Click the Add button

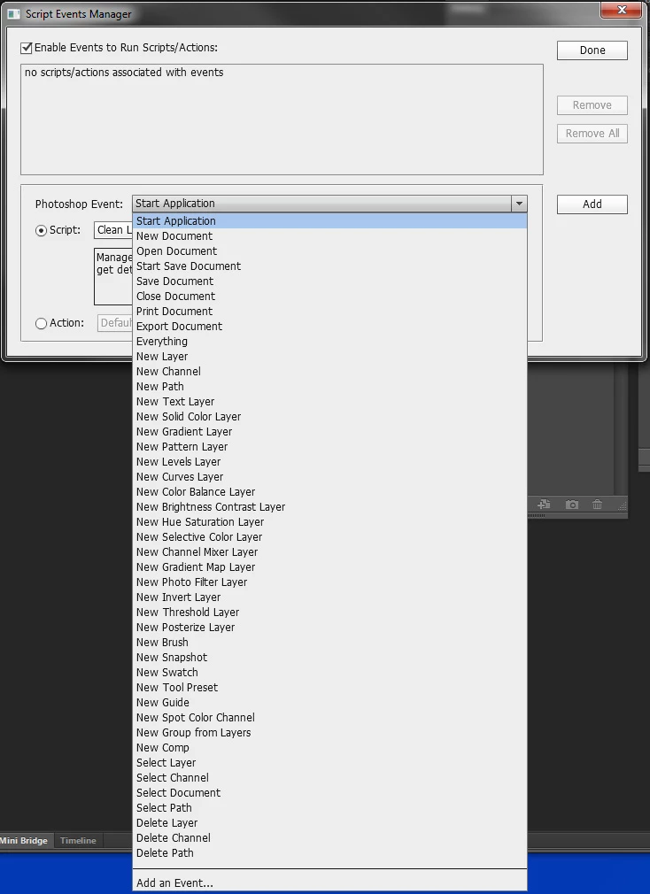pyautogui.click(x=592, y=204)
